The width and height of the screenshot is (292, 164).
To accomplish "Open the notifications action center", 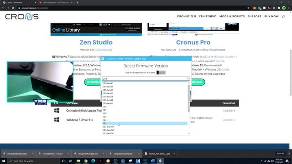I will [x=287, y=161].
